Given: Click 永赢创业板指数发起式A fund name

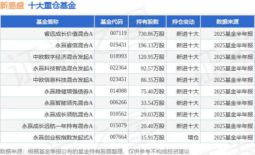Looking at the screenshot, I should point(63,138).
